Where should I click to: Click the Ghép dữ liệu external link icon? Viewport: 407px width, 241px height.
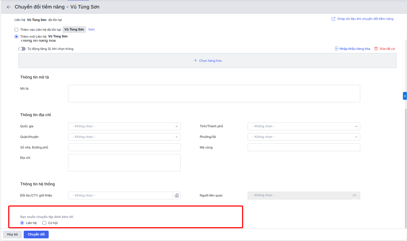click(333, 19)
